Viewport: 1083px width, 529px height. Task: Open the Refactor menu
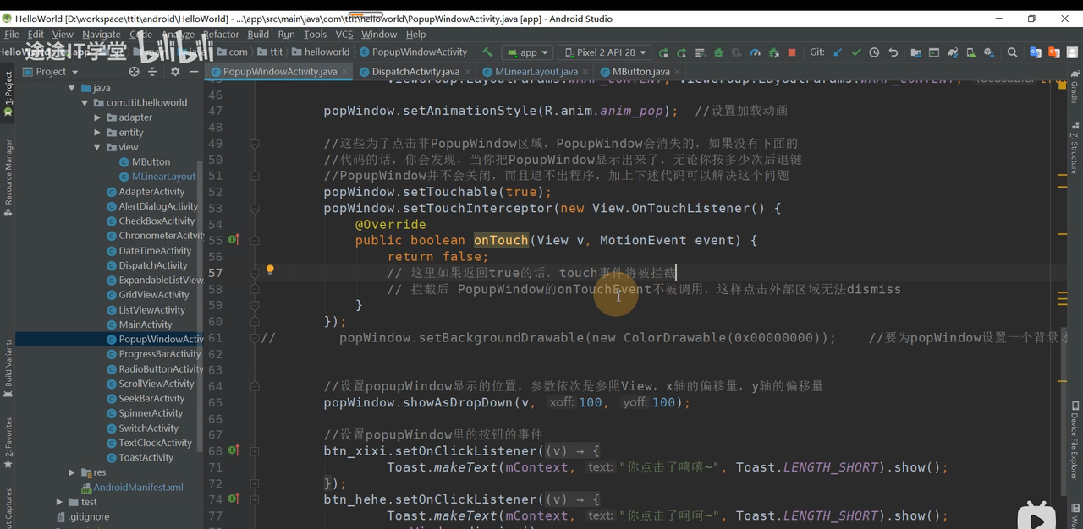[221, 35]
